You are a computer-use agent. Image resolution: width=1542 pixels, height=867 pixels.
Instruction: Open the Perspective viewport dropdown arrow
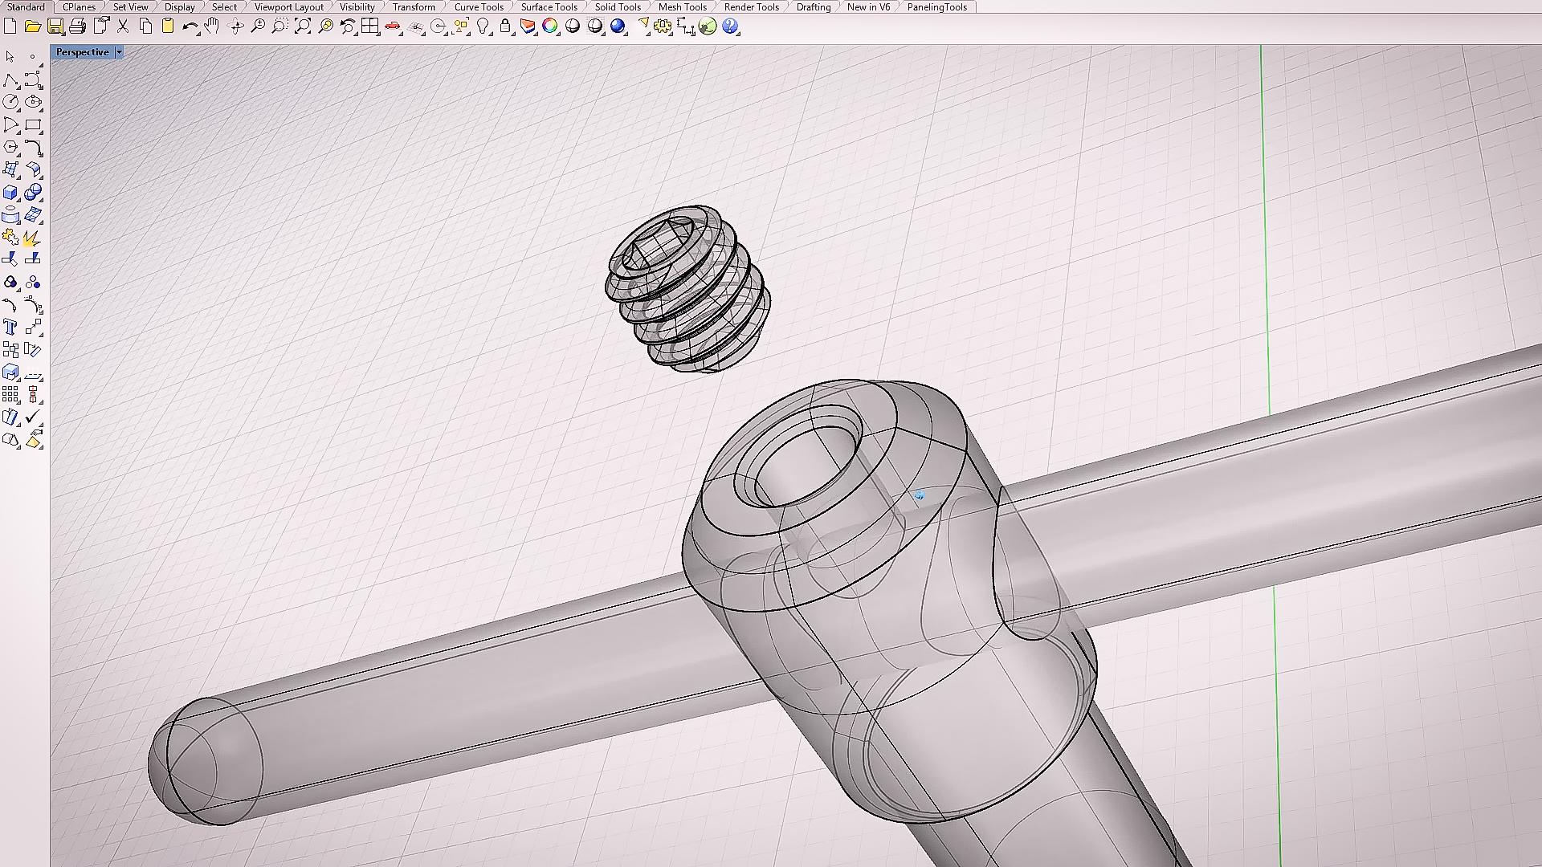pyautogui.click(x=119, y=52)
